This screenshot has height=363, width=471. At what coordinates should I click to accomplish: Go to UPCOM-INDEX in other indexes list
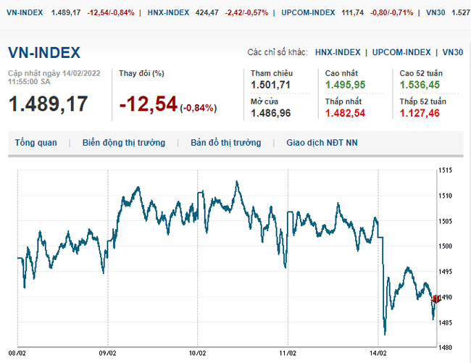[401, 52]
